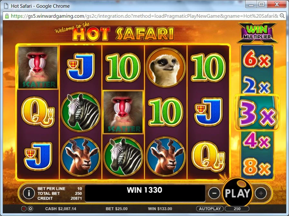Open the Chrome zoom magnifier icon

pyautogui.click(x=282, y=16)
